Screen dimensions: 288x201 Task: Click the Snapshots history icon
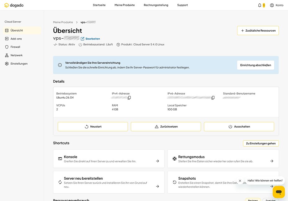coord(175,182)
